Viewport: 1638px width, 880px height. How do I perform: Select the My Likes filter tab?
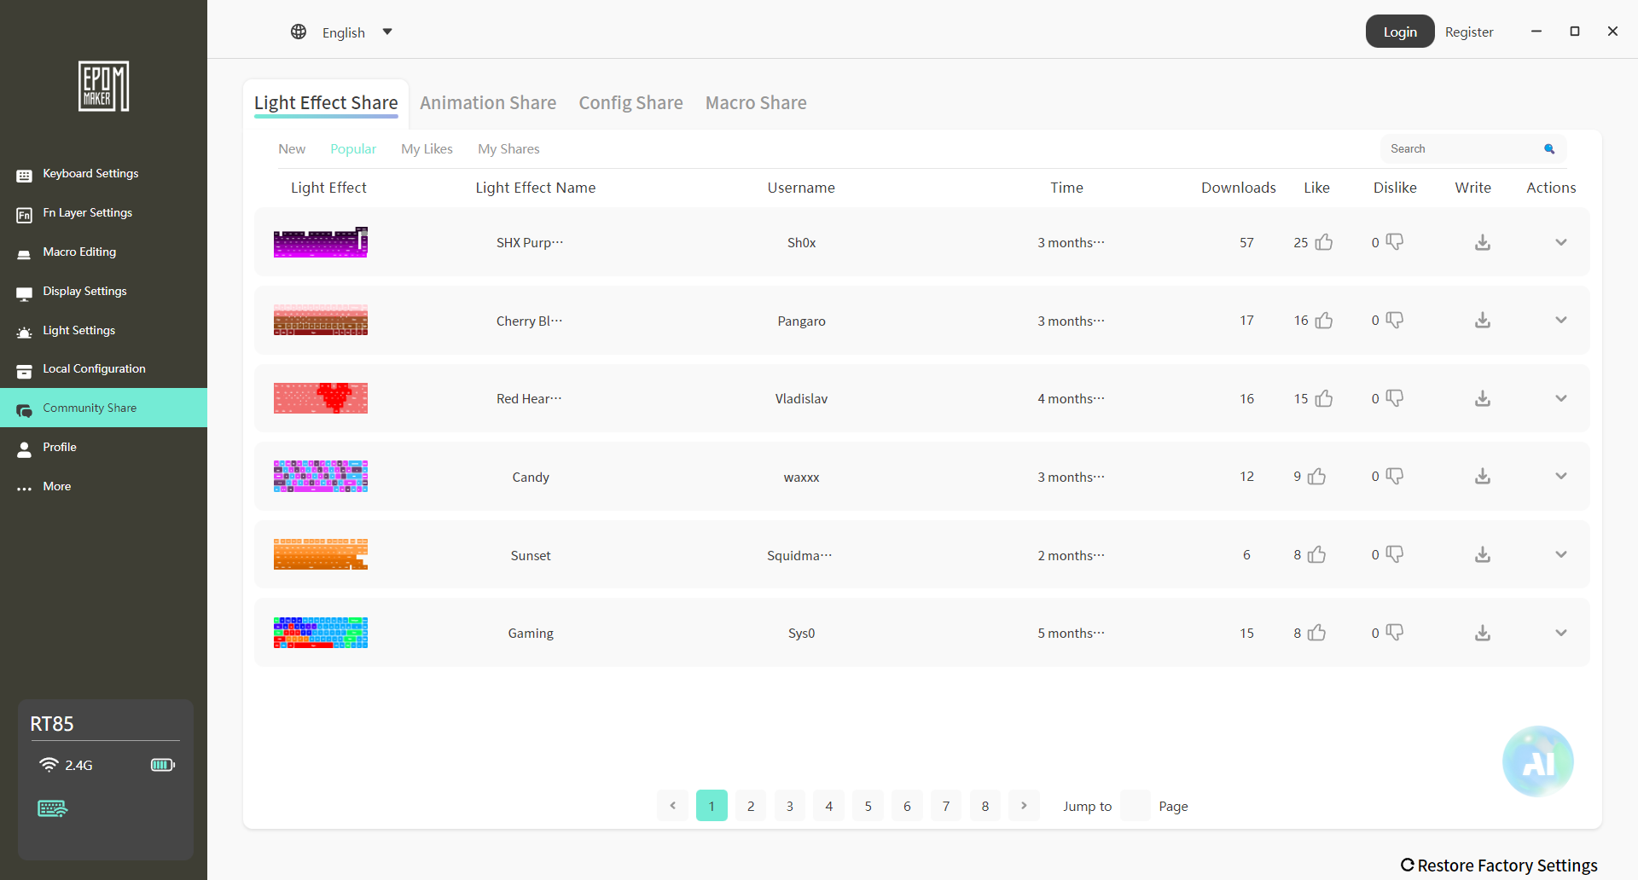pyautogui.click(x=427, y=149)
